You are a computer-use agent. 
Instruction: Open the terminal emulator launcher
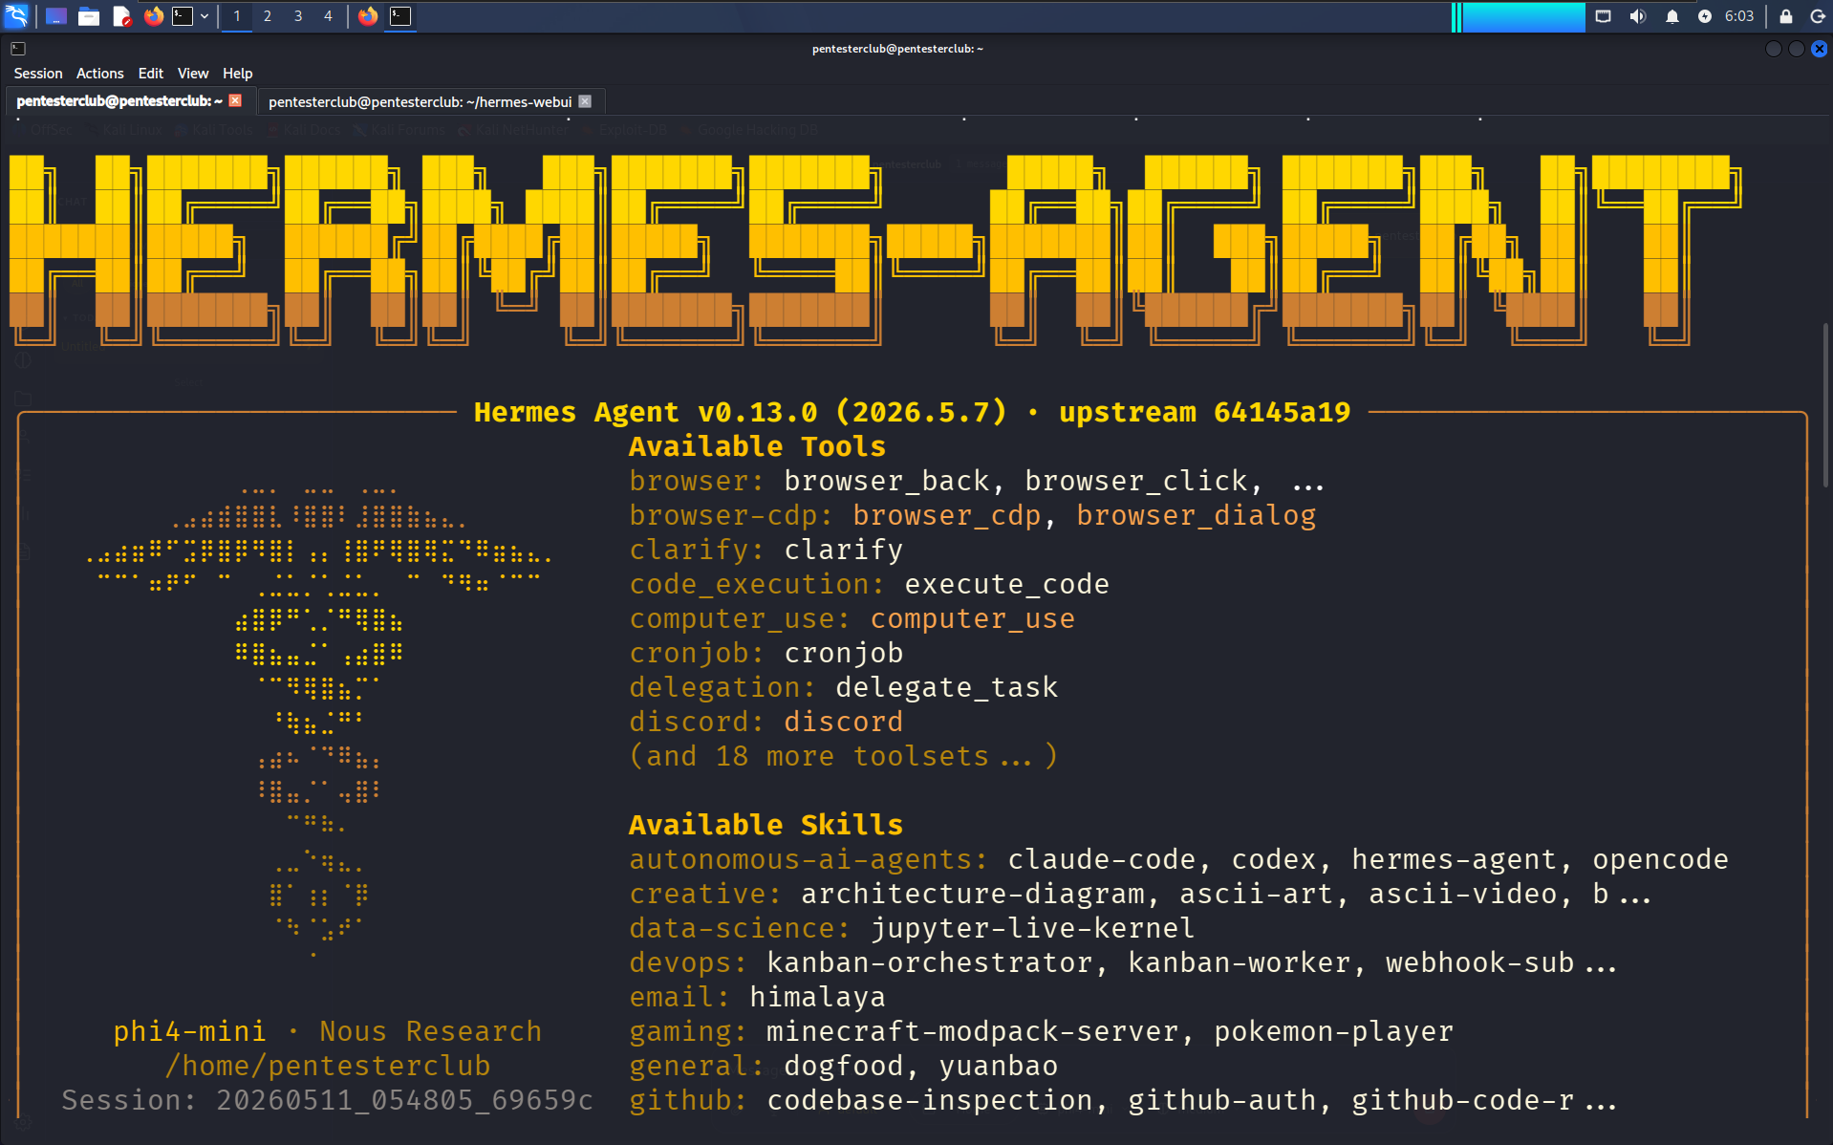click(182, 15)
